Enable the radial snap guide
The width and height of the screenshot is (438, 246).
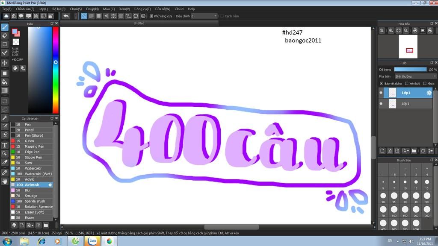point(113,16)
